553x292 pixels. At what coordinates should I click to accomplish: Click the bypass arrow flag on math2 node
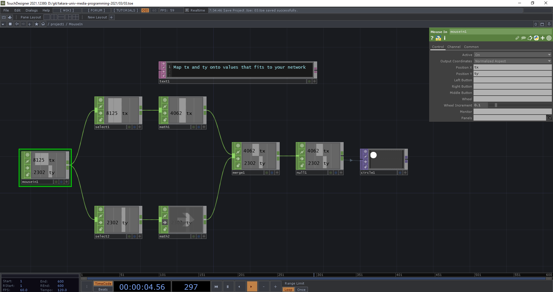tap(165, 223)
